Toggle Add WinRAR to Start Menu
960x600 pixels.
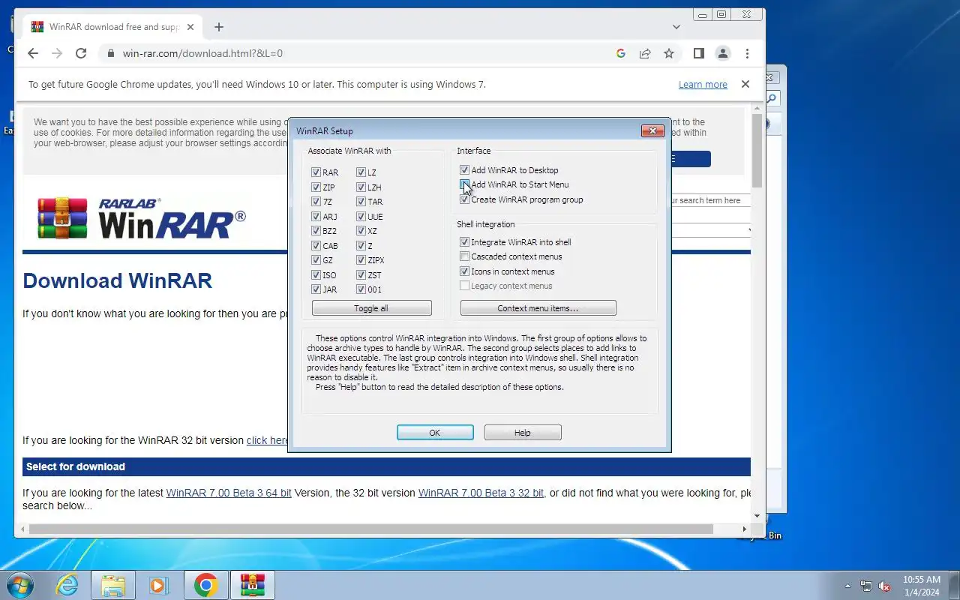464,184
